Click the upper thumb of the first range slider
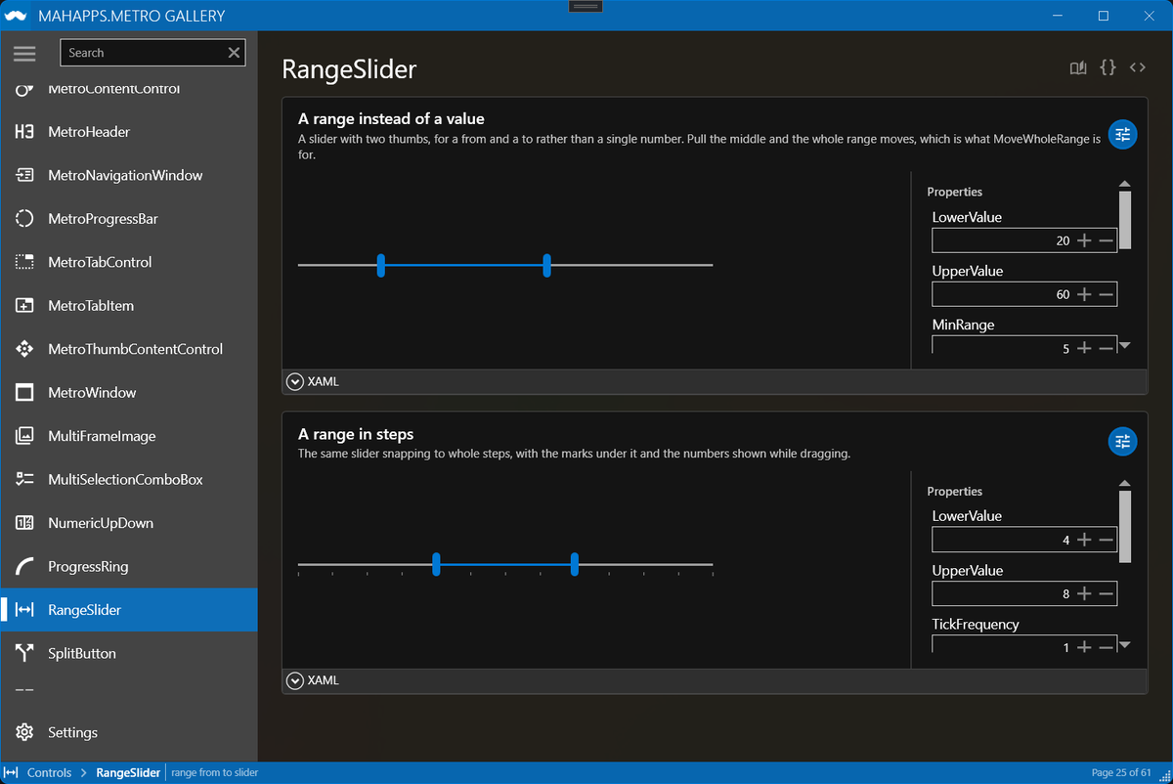This screenshot has height=784, width=1173. pos(546,265)
